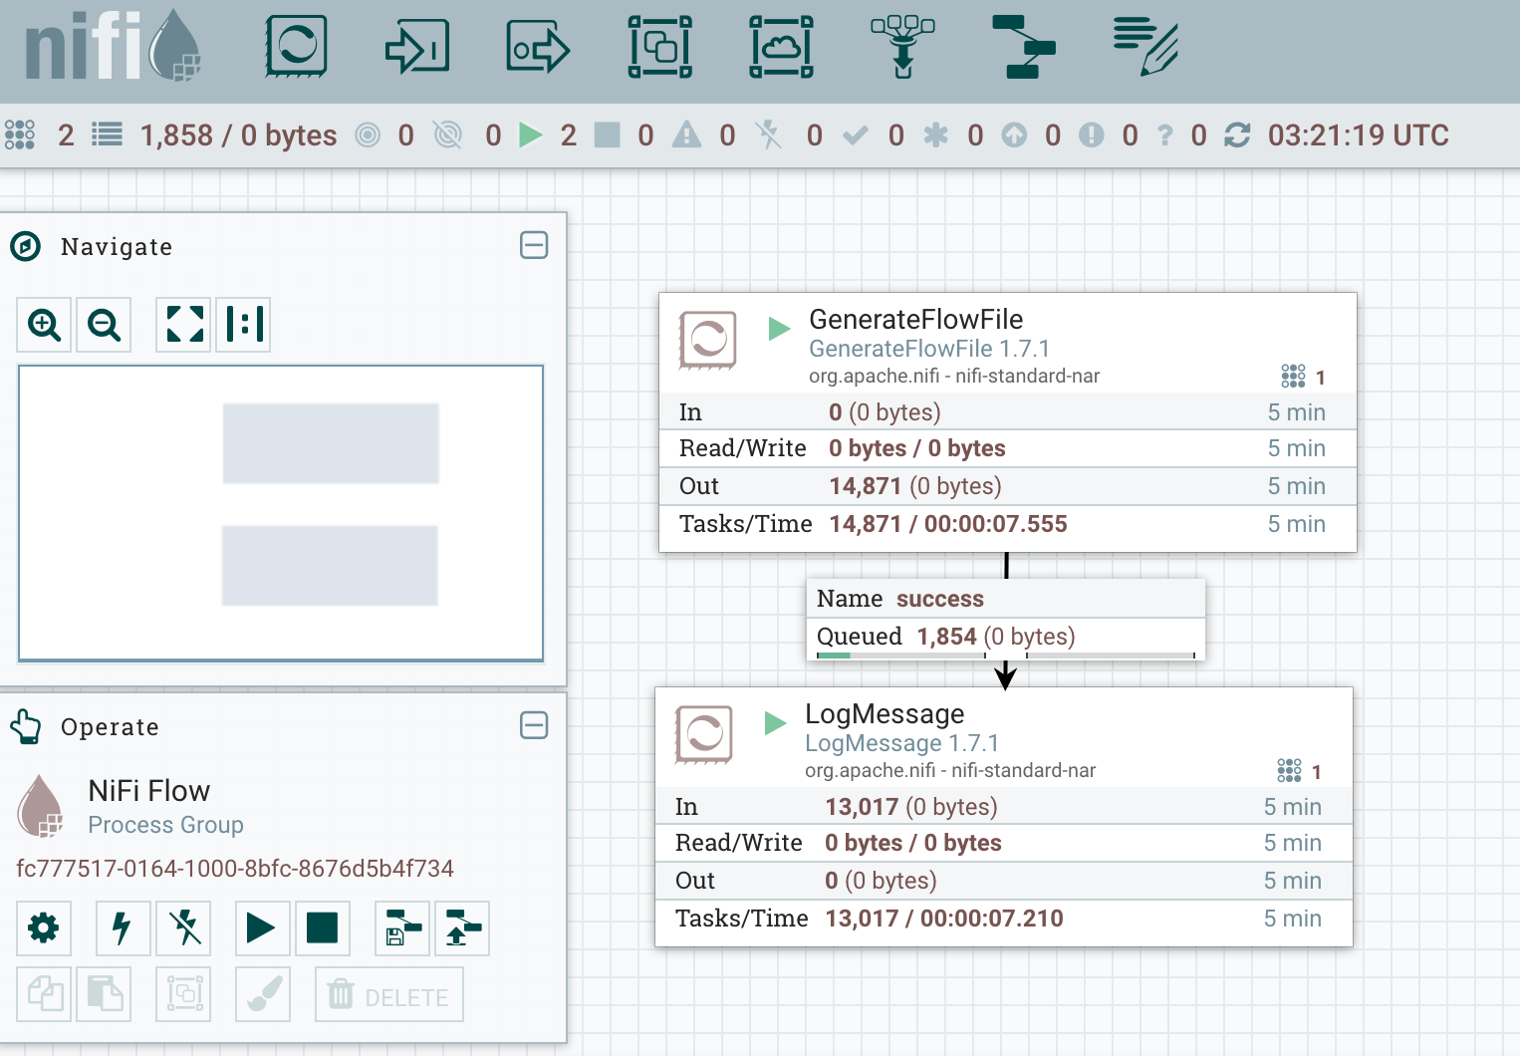
Task: Zoom in on the canvas
Action: 44,325
